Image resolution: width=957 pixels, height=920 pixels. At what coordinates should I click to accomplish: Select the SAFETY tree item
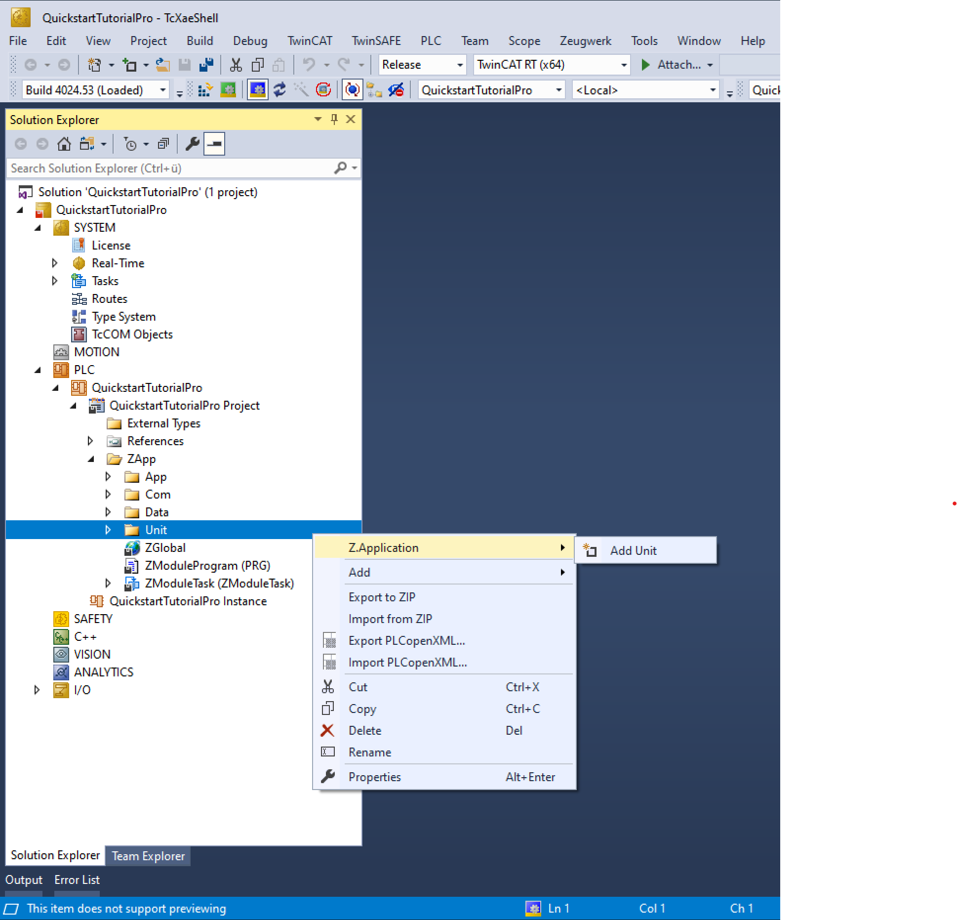[x=93, y=619]
